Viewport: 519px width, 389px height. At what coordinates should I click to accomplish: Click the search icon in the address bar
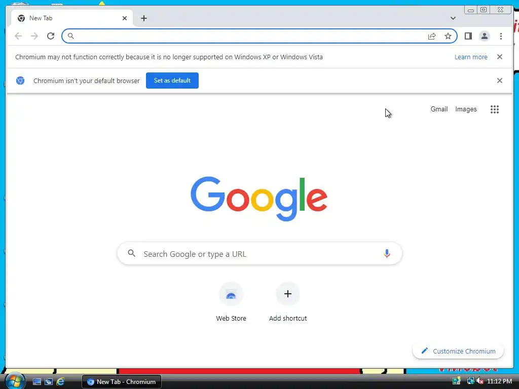[70, 36]
